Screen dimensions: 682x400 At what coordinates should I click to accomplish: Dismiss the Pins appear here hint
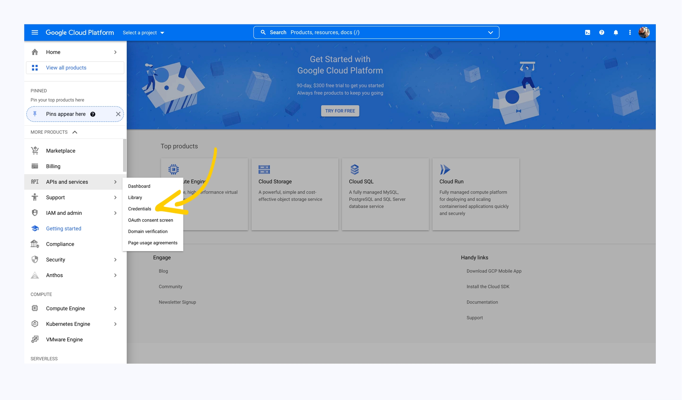click(118, 114)
